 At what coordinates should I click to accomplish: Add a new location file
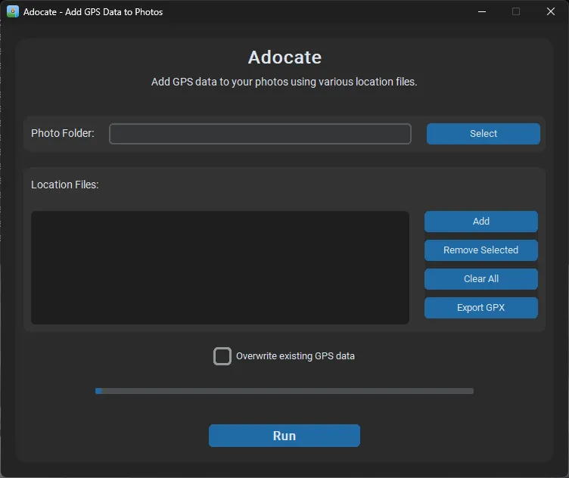point(480,222)
